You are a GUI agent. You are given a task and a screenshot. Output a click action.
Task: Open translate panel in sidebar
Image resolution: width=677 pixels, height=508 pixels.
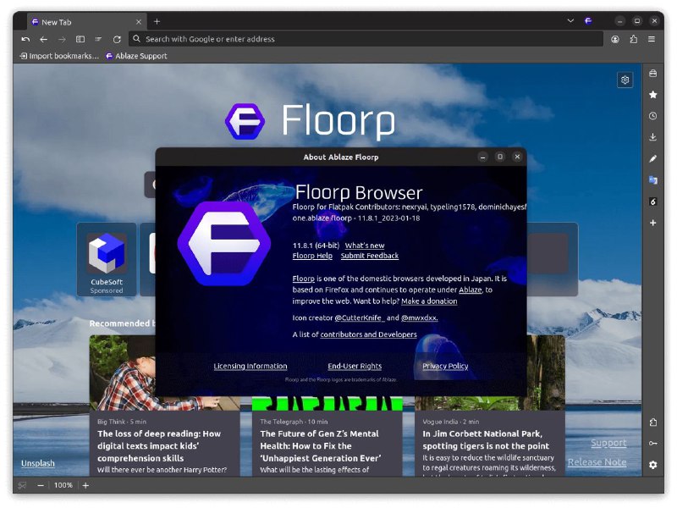(x=652, y=180)
